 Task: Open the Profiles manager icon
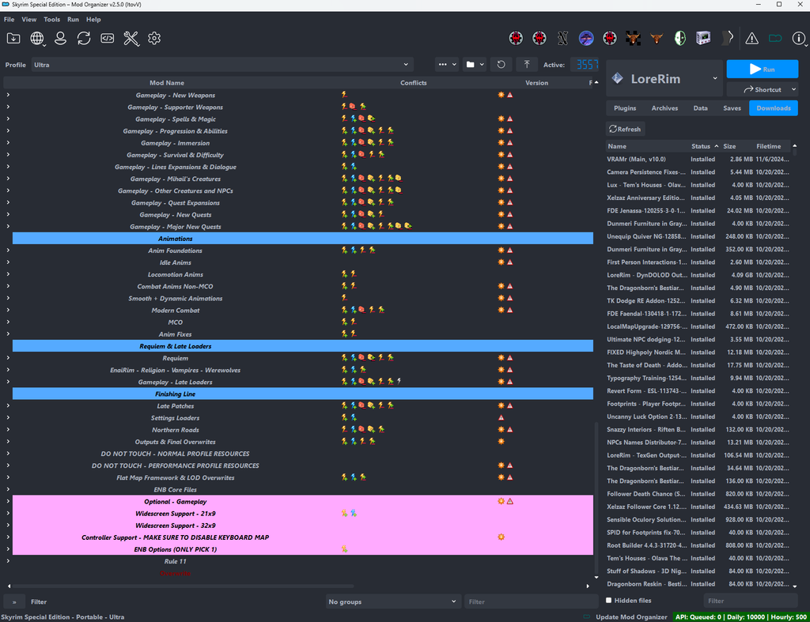60,38
